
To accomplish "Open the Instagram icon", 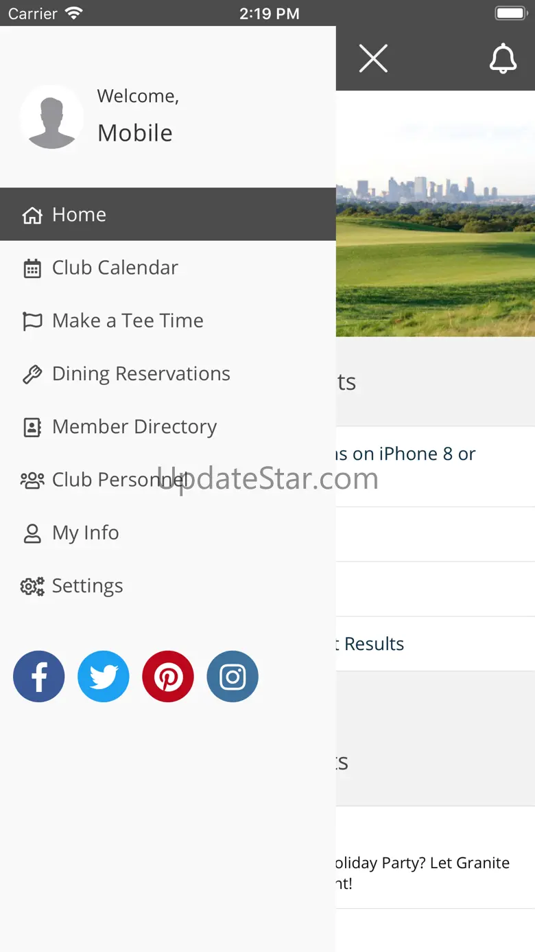I will pos(233,677).
